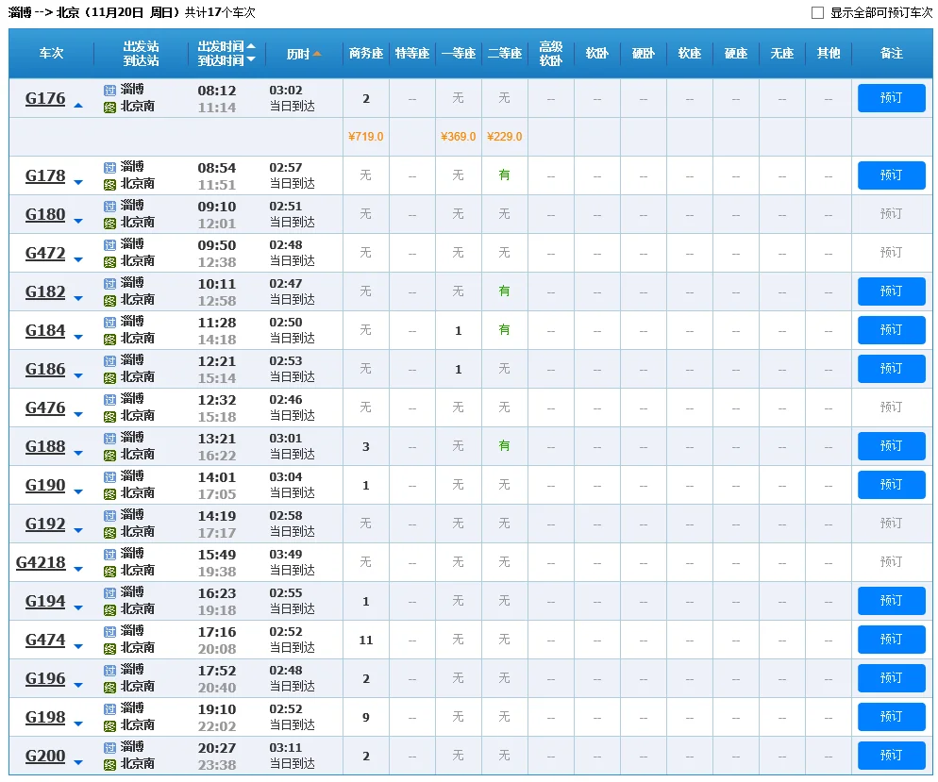Click the orange sort arrow beside 历时
The image size is (938, 782).
click(x=317, y=54)
